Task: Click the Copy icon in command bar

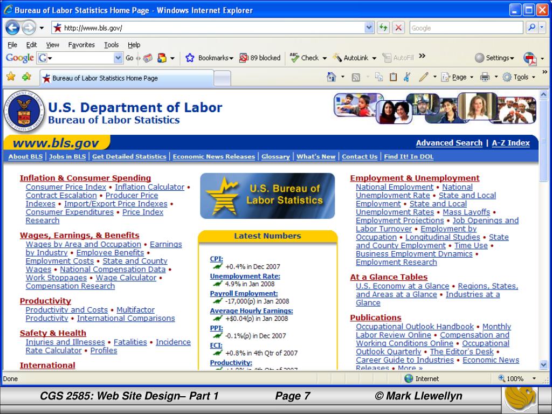Action: point(379,77)
